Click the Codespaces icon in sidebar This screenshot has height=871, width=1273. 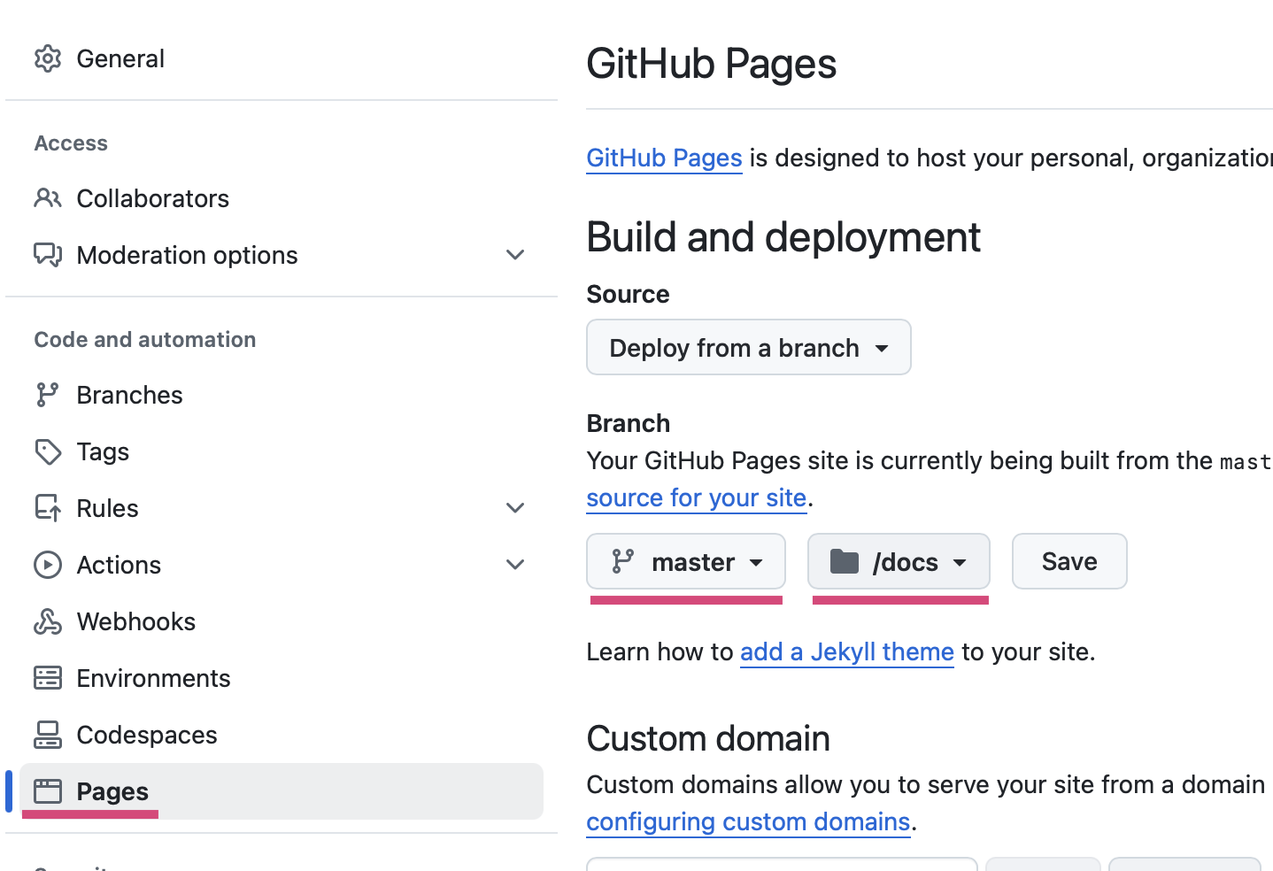point(48,735)
